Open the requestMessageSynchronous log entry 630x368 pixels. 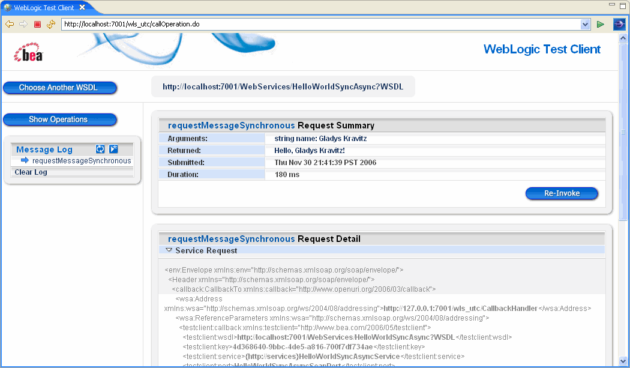[82, 161]
